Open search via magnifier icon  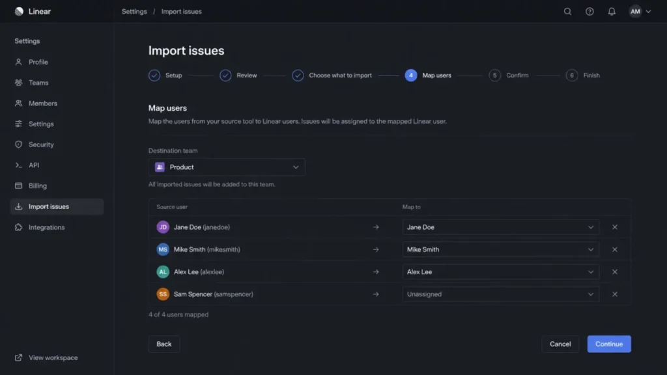coord(567,12)
